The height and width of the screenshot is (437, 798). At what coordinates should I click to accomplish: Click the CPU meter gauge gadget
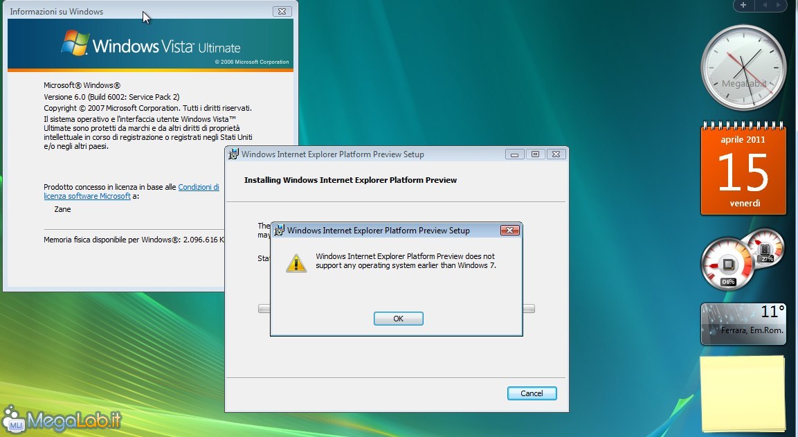[x=727, y=265]
